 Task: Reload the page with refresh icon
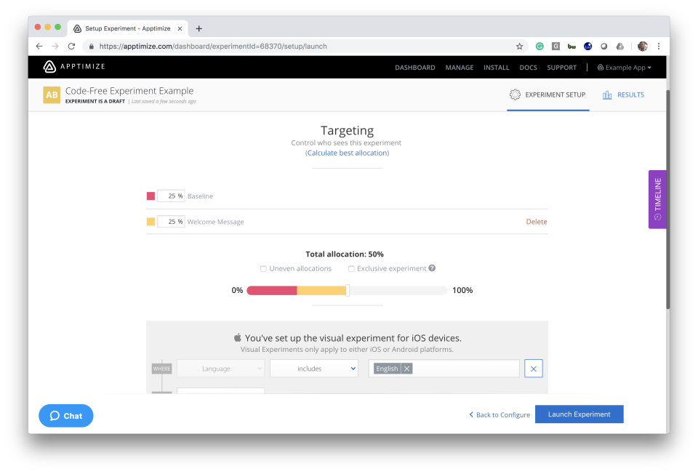tap(71, 47)
